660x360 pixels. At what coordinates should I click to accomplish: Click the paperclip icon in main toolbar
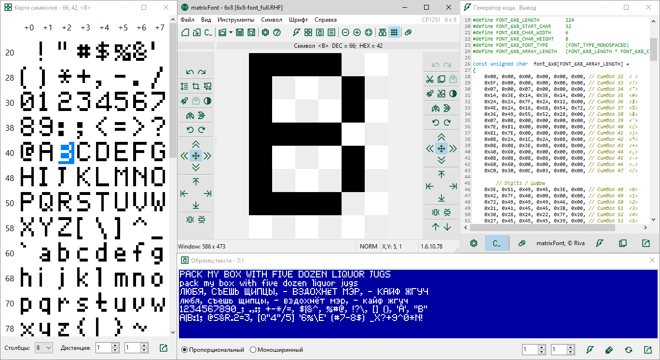click(x=408, y=32)
